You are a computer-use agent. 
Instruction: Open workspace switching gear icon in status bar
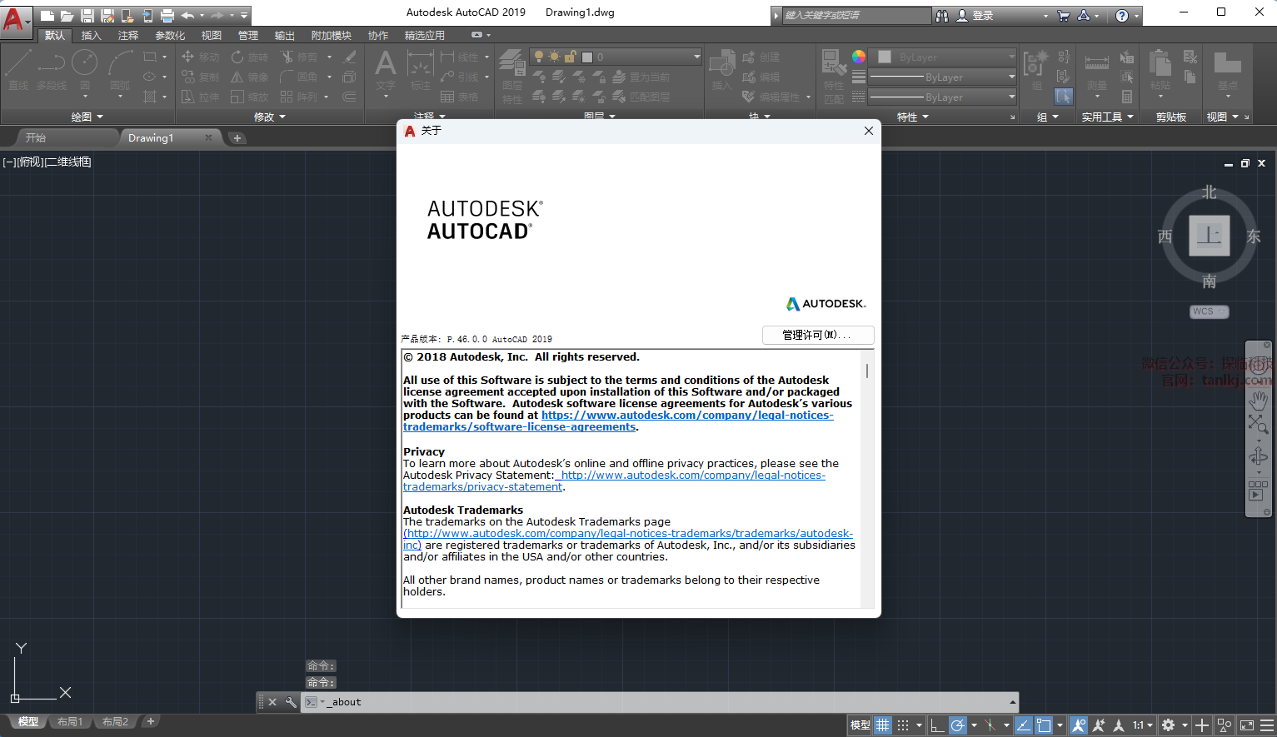pos(1169,725)
